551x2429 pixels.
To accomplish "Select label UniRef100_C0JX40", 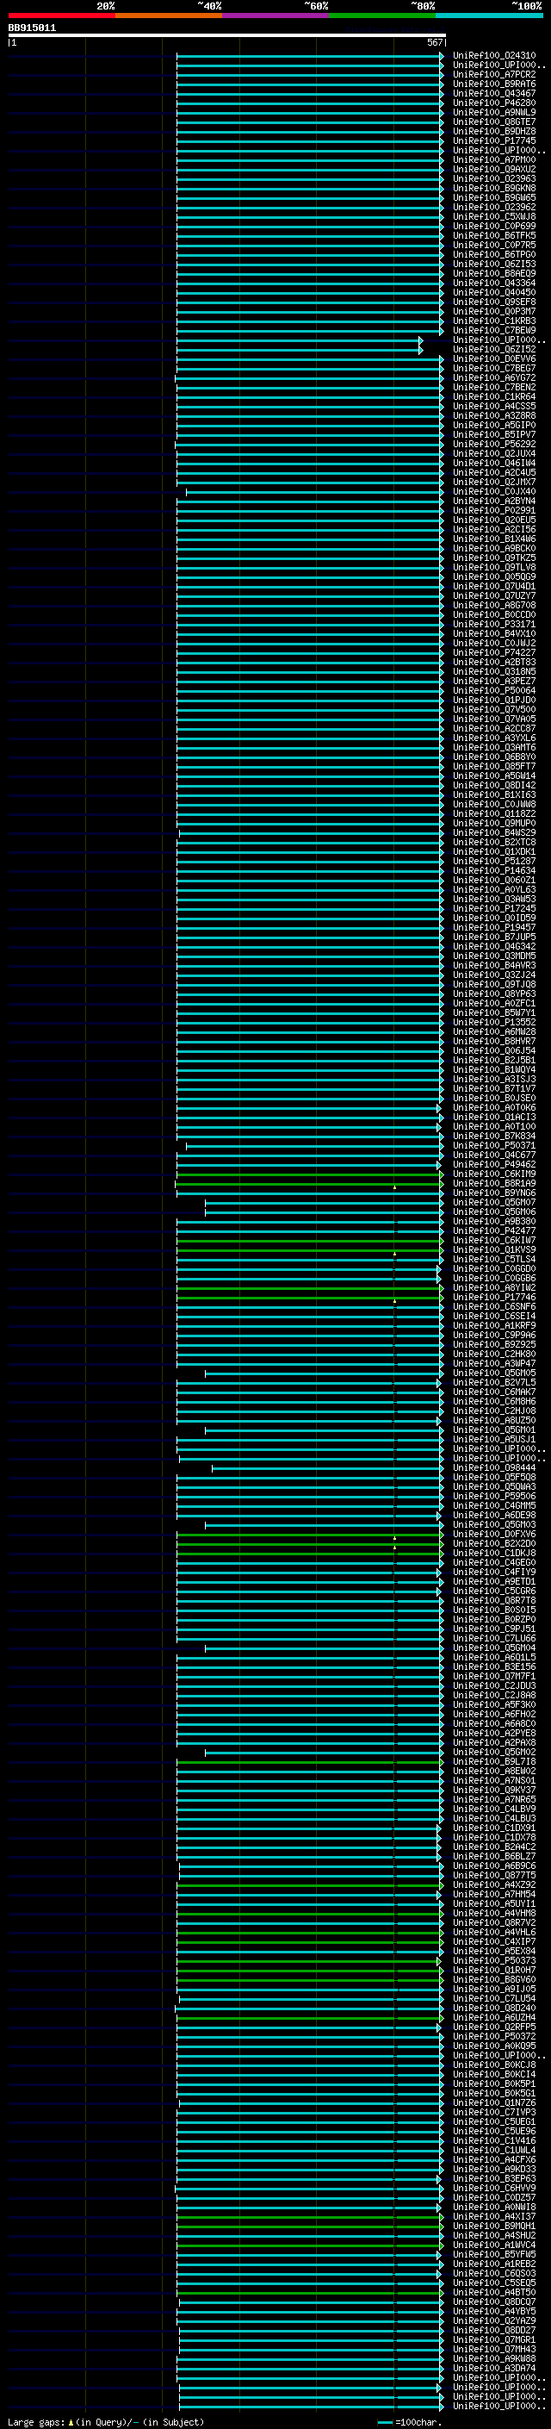I will (x=494, y=491).
